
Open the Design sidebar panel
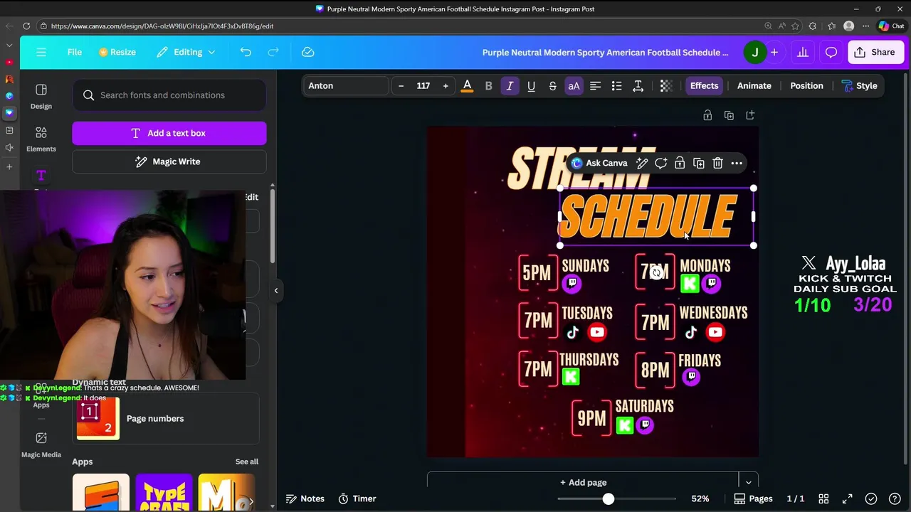[x=41, y=96]
